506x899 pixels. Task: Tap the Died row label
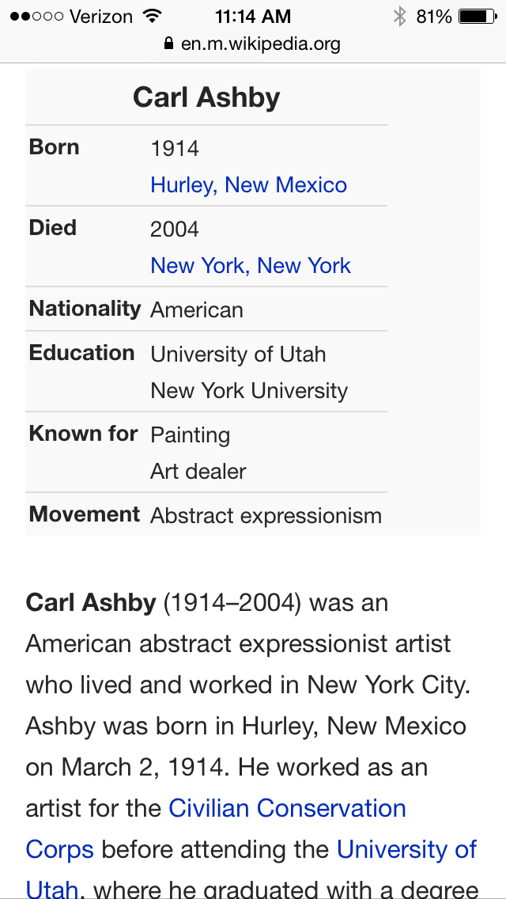point(53,228)
